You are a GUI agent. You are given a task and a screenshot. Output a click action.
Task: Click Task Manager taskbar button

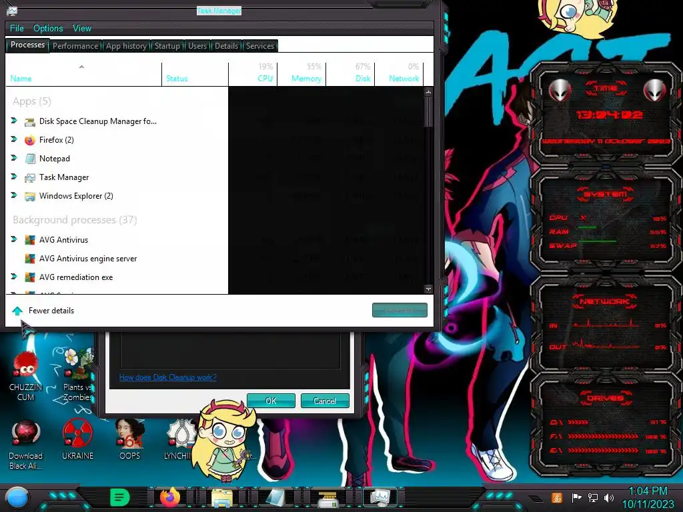[380, 497]
